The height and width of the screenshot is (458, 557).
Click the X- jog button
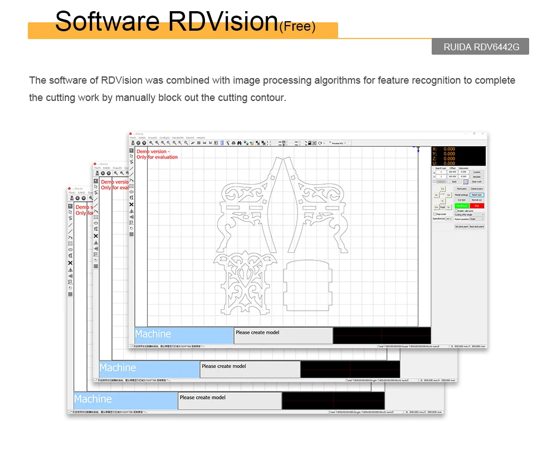tap(436, 195)
